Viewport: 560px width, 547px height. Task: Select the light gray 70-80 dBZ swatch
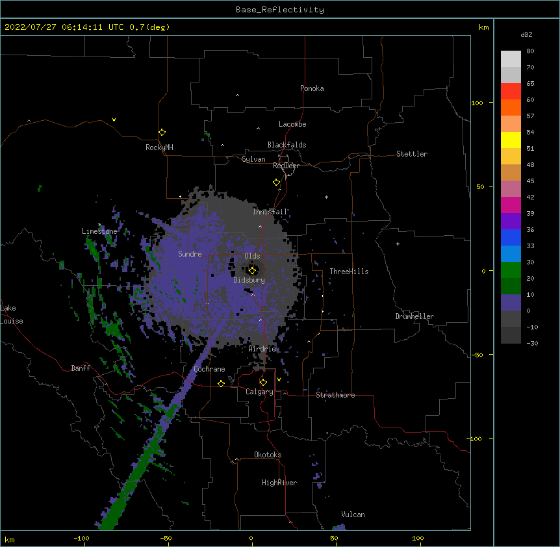[511, 59]
